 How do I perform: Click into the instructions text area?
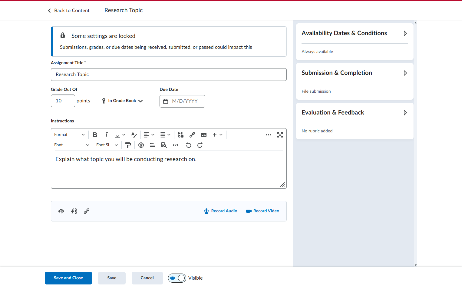tap(169, 170)
